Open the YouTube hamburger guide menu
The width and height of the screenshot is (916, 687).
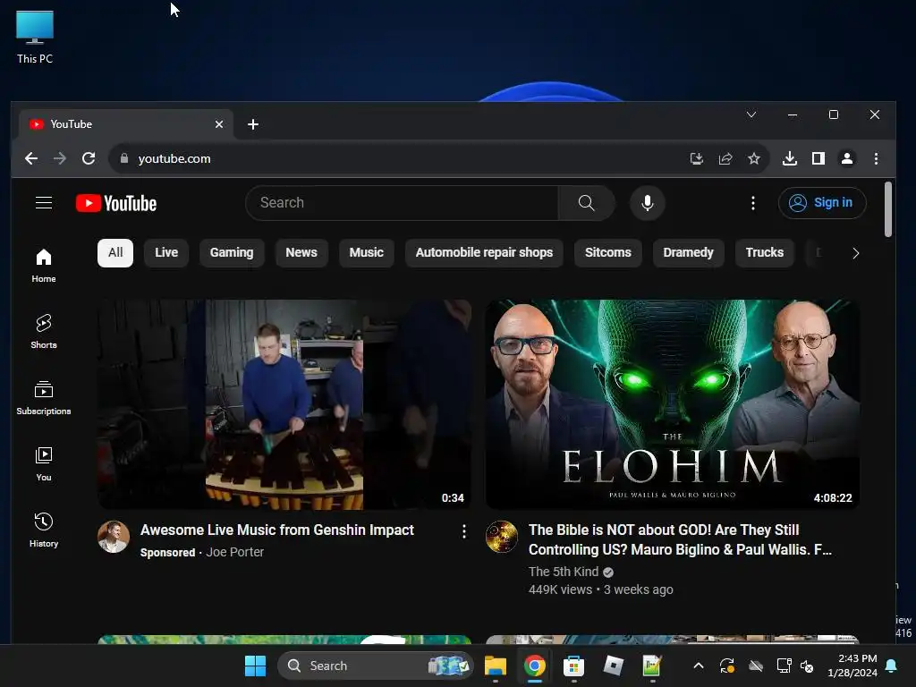pos(44,203)
